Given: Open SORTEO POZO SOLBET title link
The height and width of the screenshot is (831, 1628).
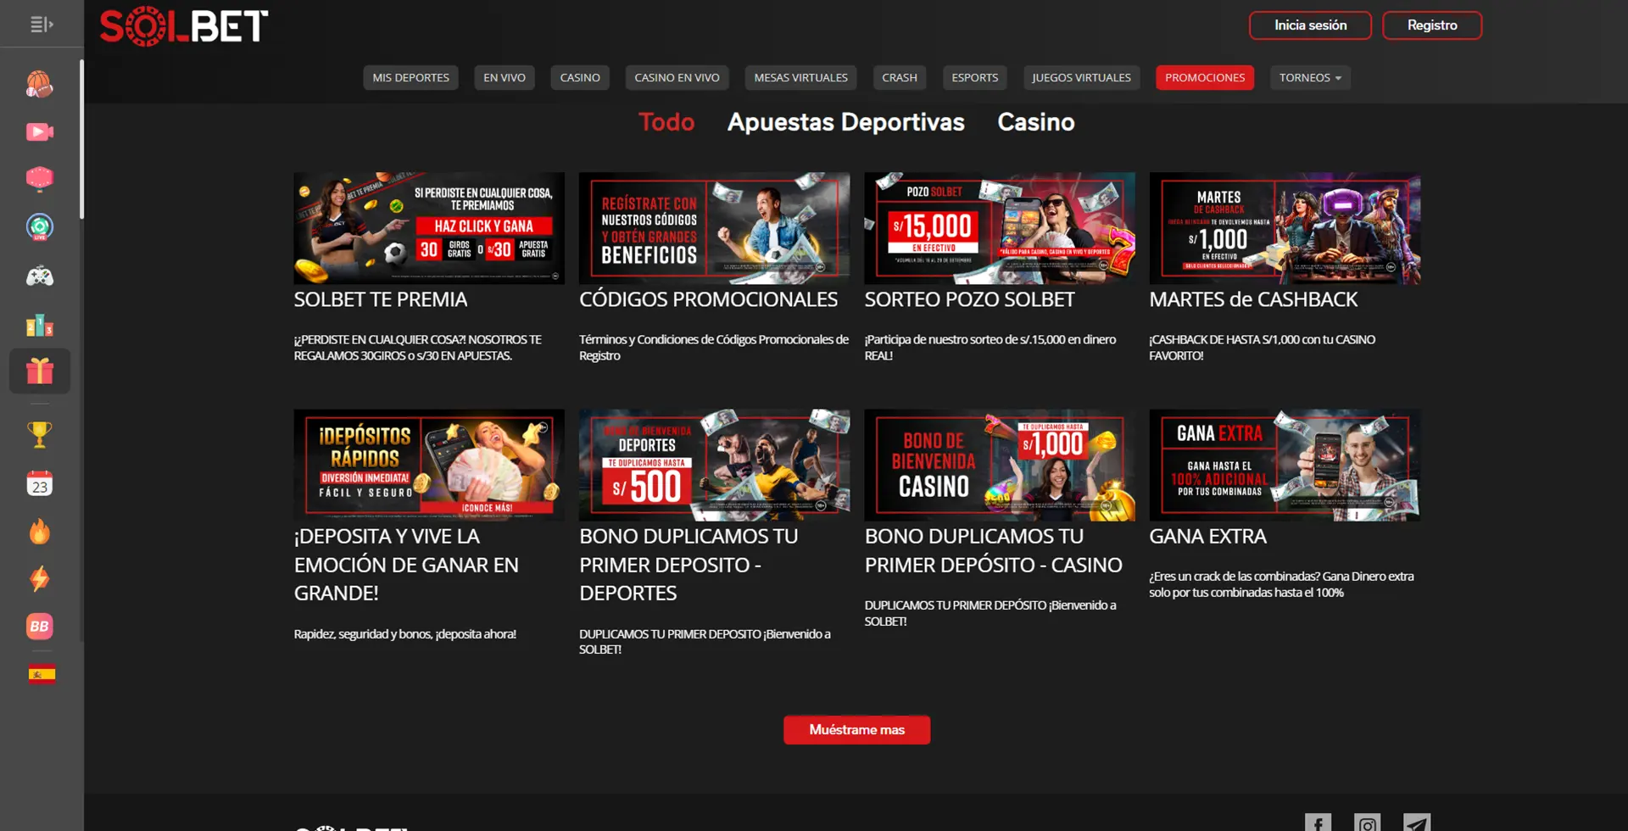Looking at the screenshot, I should pyautogui.click(x=969, y=299).
